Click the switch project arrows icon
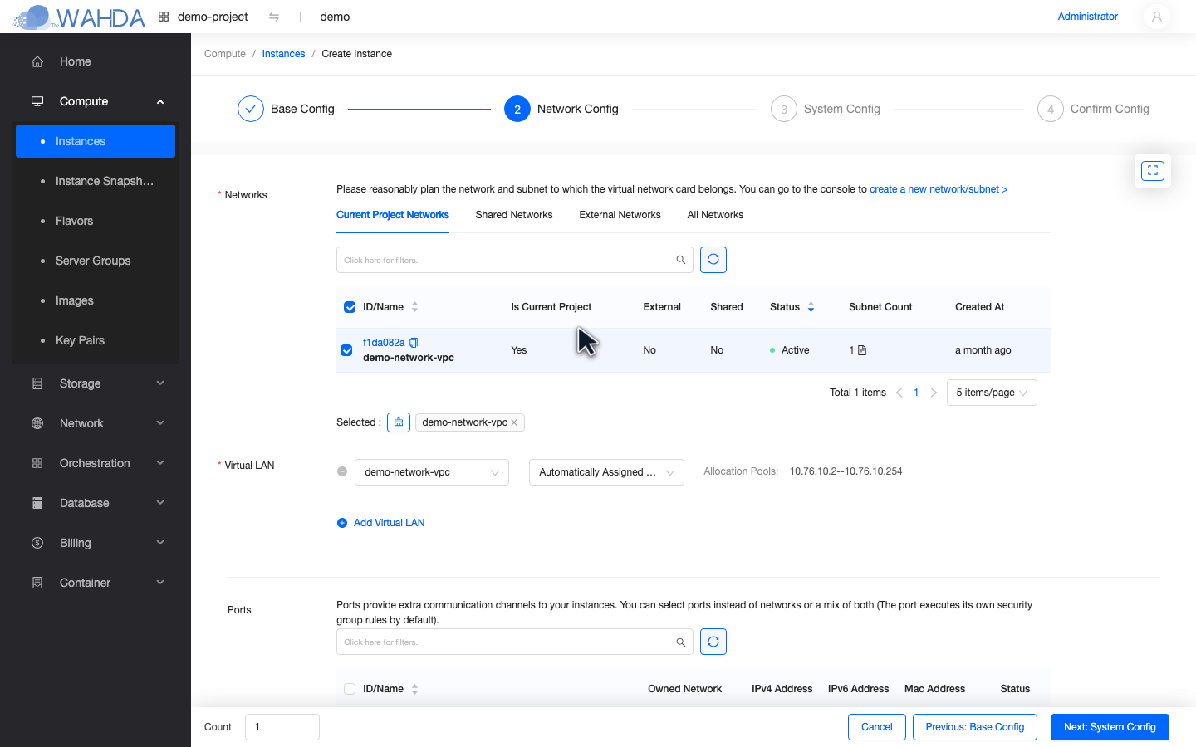 click(274, 17)
